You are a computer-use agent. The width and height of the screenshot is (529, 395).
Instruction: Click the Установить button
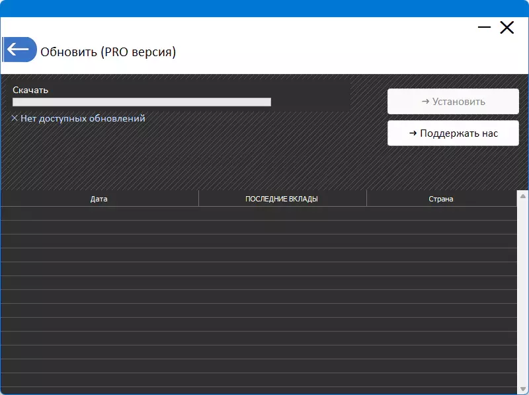click(x=453, y=102)
